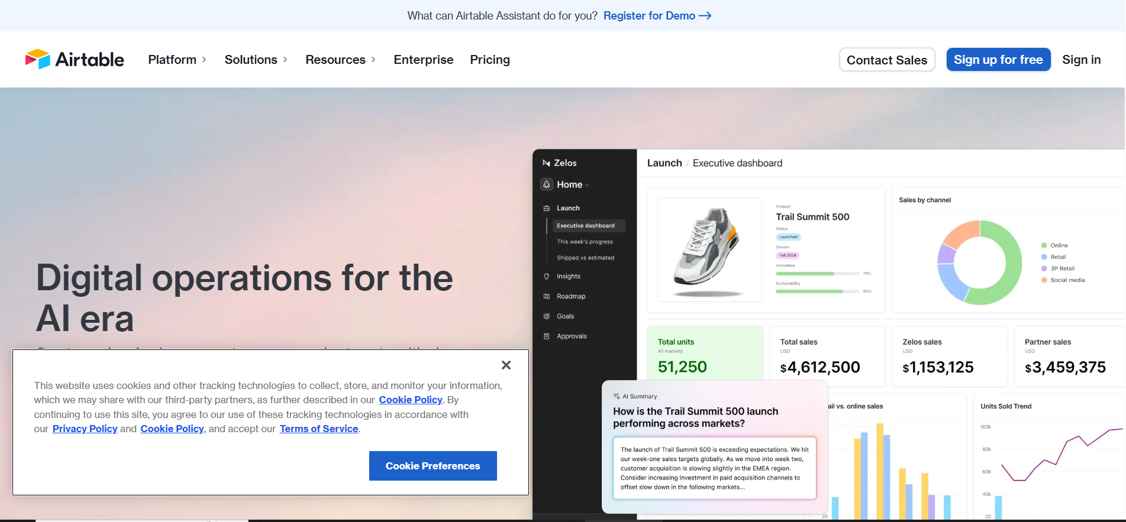This screenshot has width=1126, height=522.
Task: Click the Online legend color dot
Action: [x=1044, y=245]
